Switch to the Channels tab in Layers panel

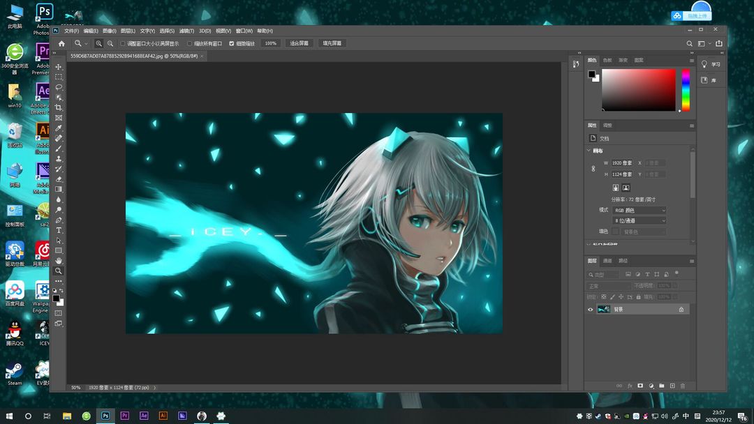click(607, 261)
